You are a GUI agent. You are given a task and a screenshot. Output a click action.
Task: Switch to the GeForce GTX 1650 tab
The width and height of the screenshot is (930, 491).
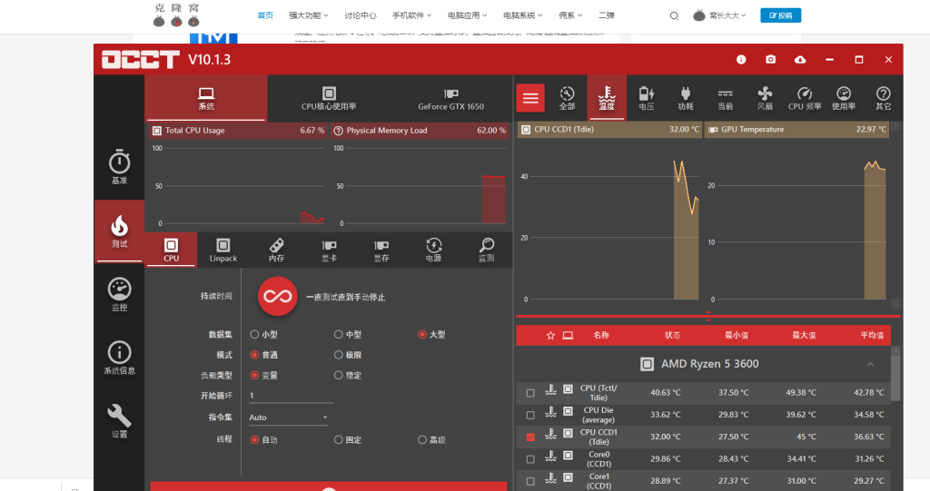coord(450,98)
